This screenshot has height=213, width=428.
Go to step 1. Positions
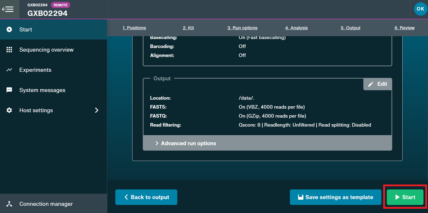tap(134, 28)
